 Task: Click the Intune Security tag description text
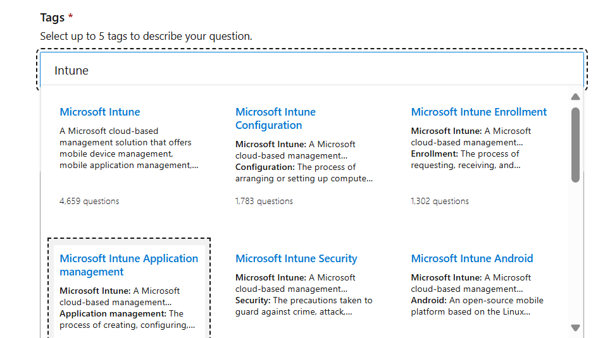(304, 294)
